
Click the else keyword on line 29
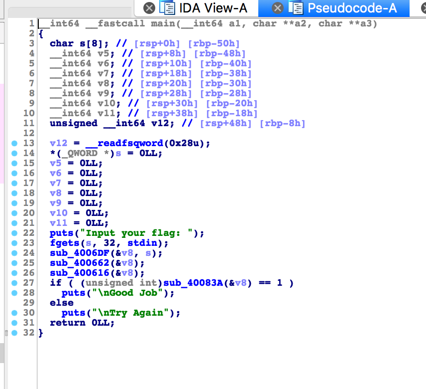(x=62, y=303)
